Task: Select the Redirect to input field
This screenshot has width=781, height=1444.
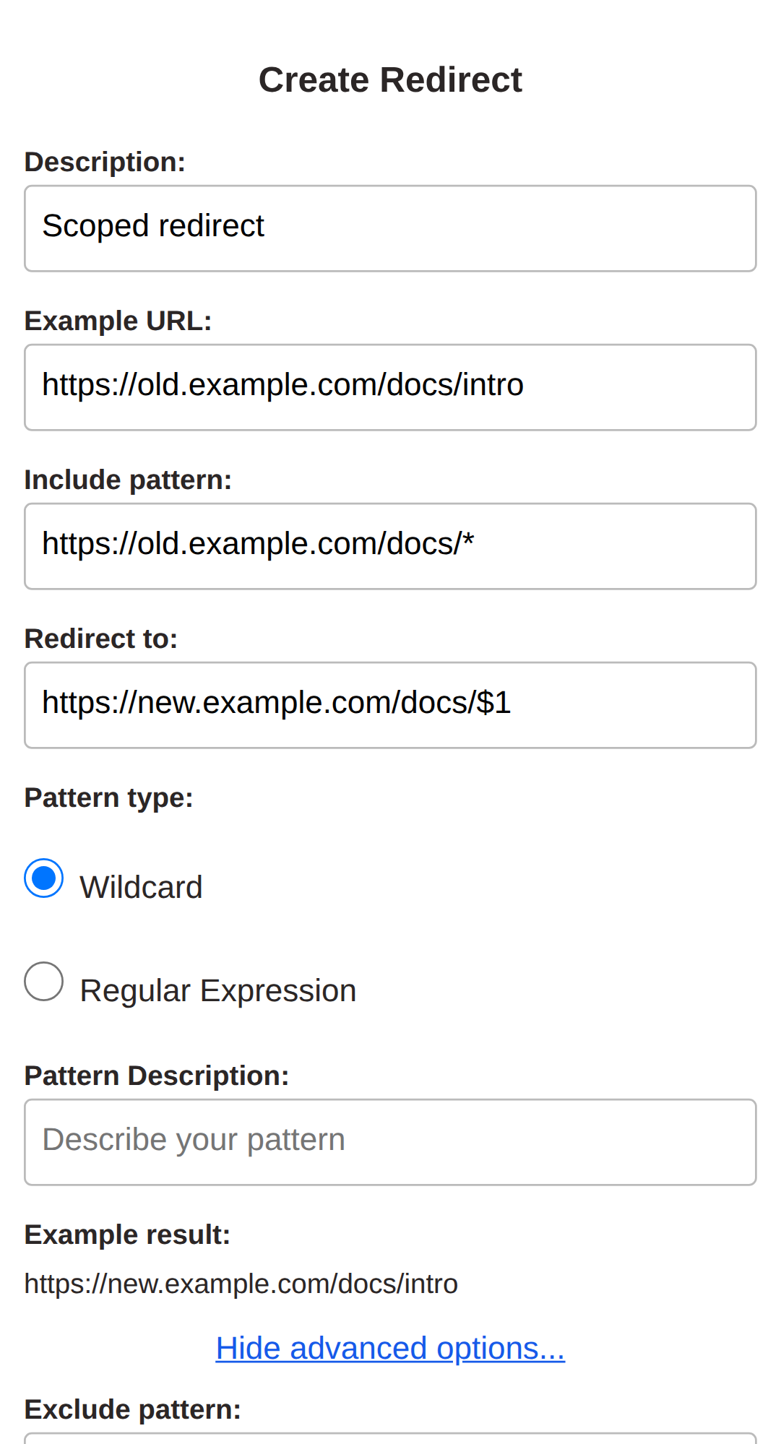Action: point(390,705)
